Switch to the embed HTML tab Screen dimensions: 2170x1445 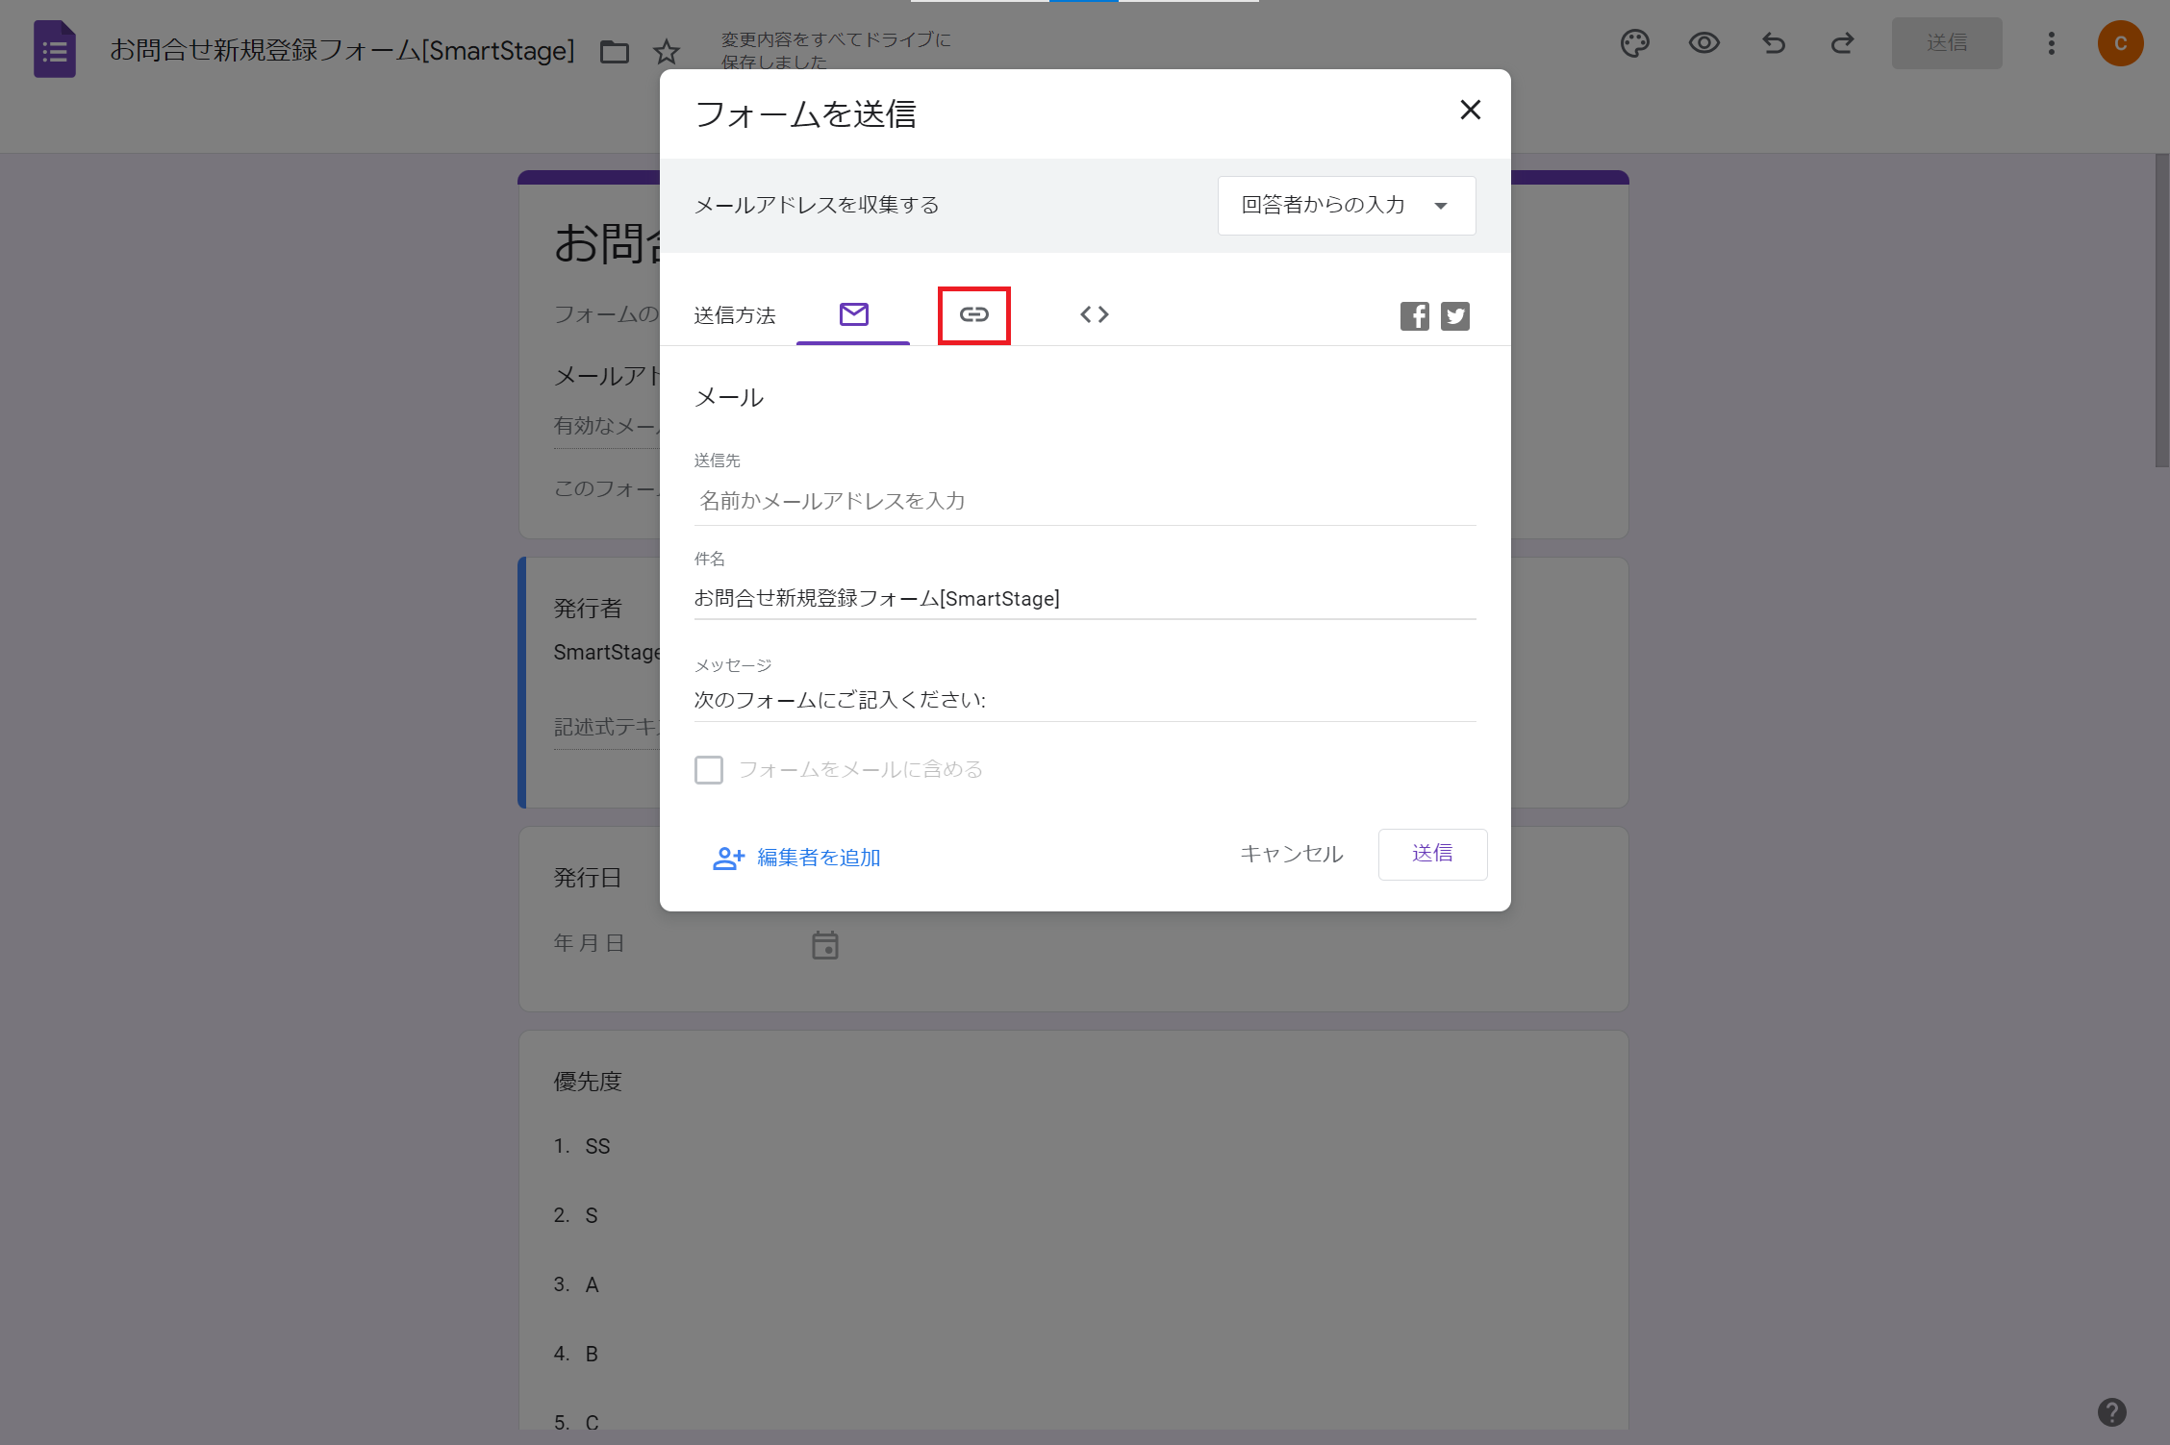click(1095, 314)
